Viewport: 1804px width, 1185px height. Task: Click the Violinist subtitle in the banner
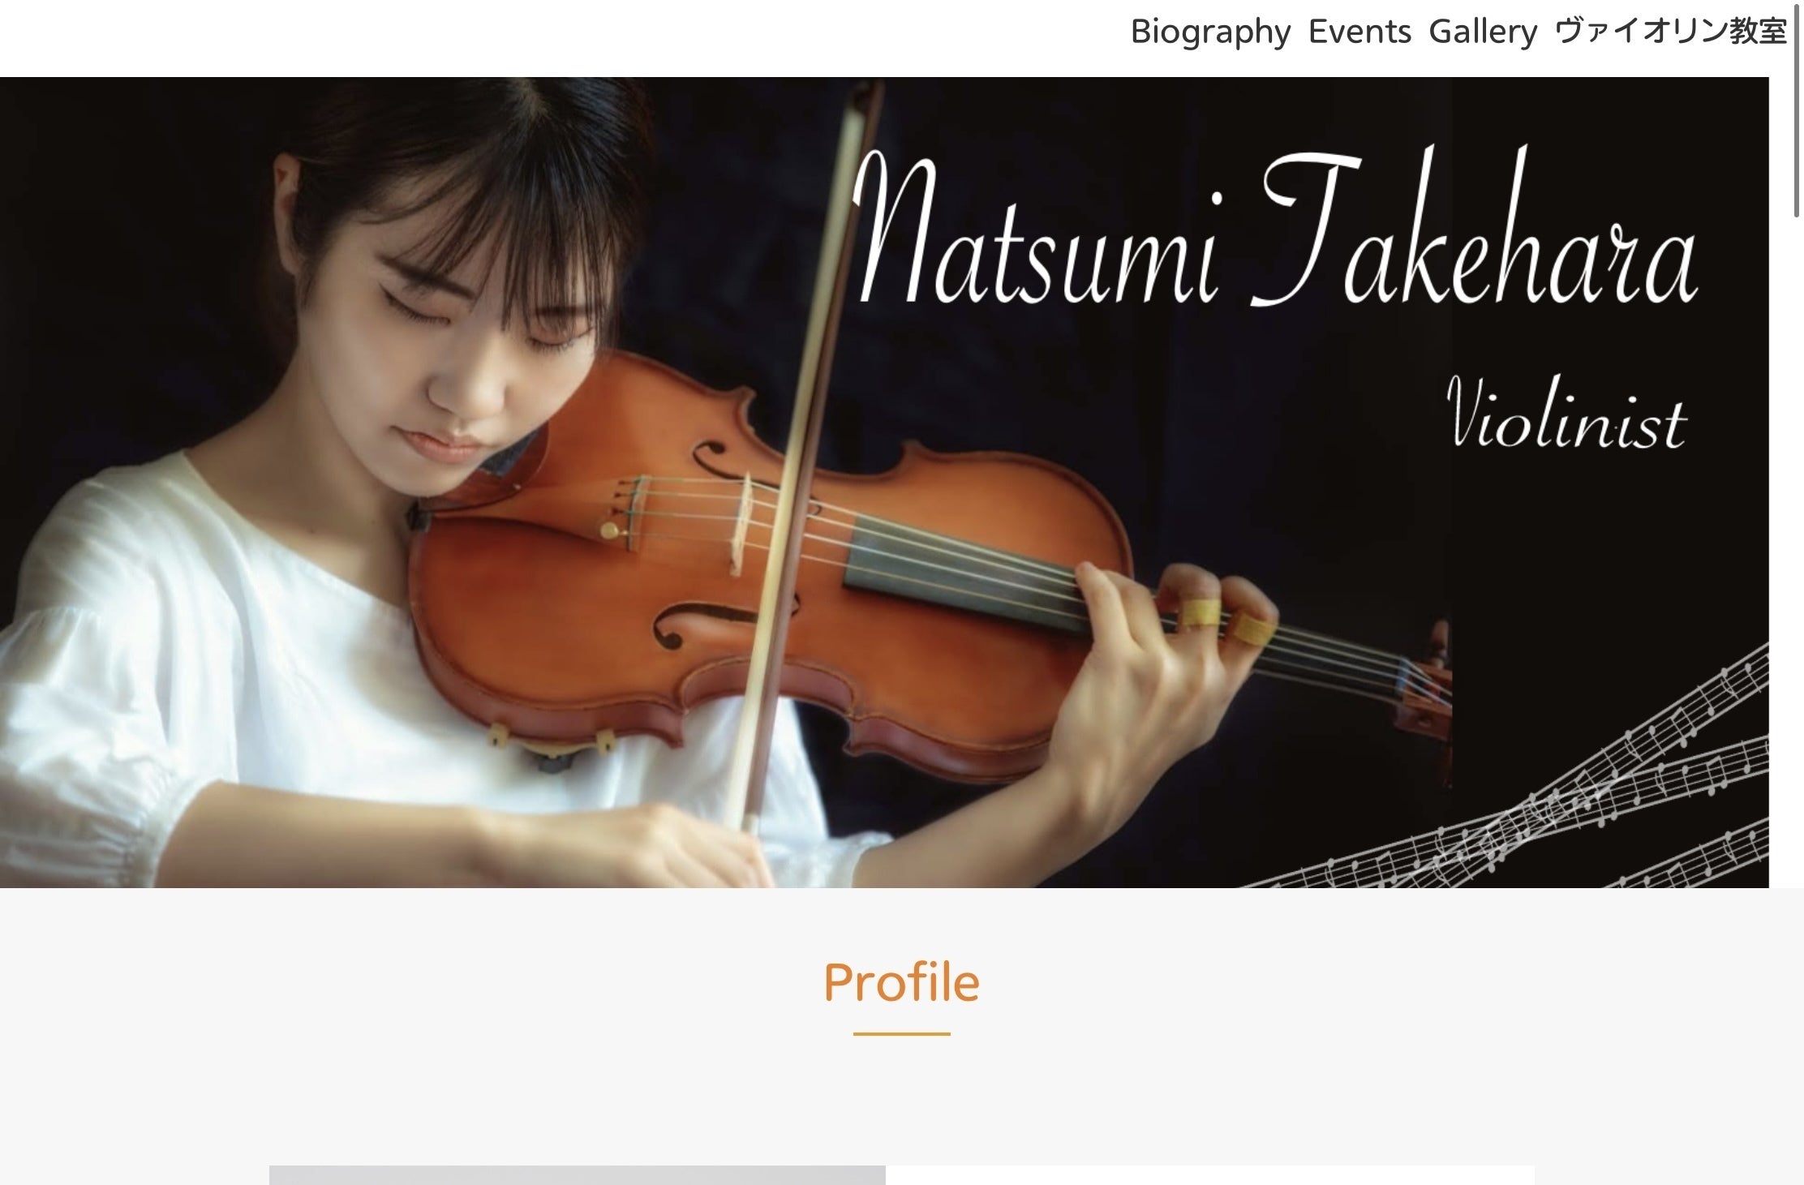[x=1566, y=414]
